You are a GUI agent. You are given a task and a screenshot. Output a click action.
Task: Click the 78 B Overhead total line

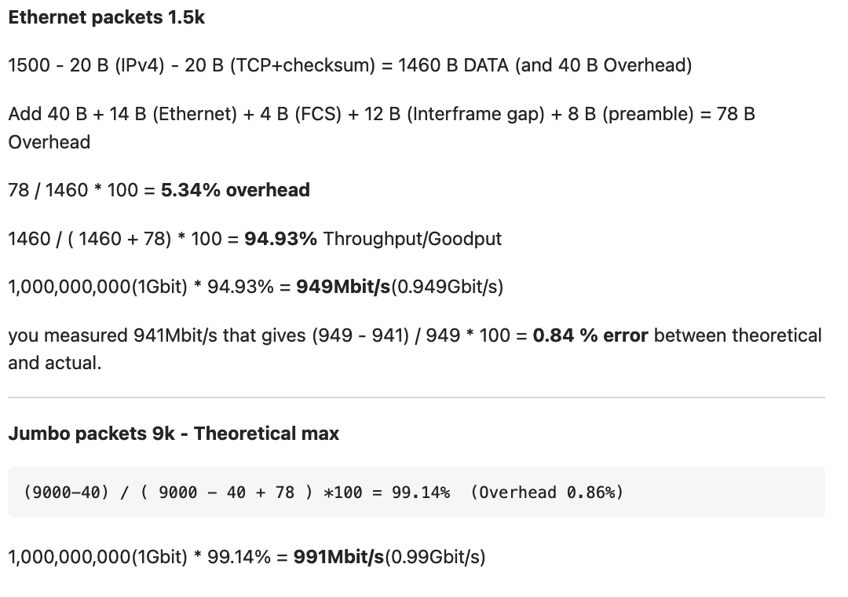[x=382, y=128]
